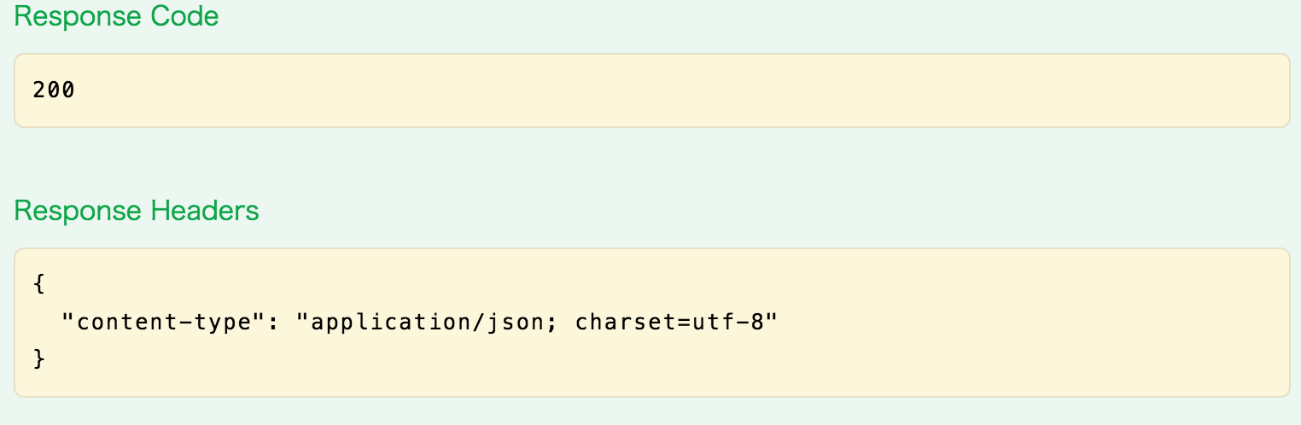Click the word charset in header value
Viewport: 1301px width, 425px height.
626,323
